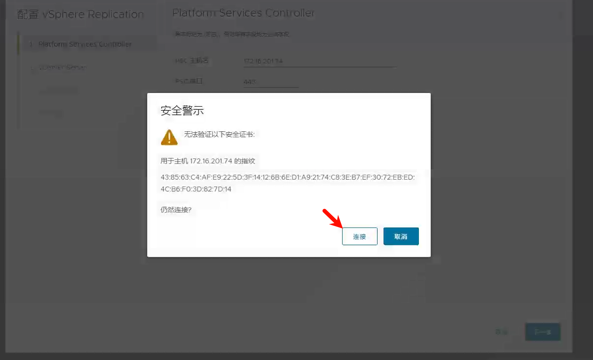Image resolution: width=593 pixels, height=360 pixels.
Task: Click the Platform Services Controller page heading
Action: coord(243,13)
